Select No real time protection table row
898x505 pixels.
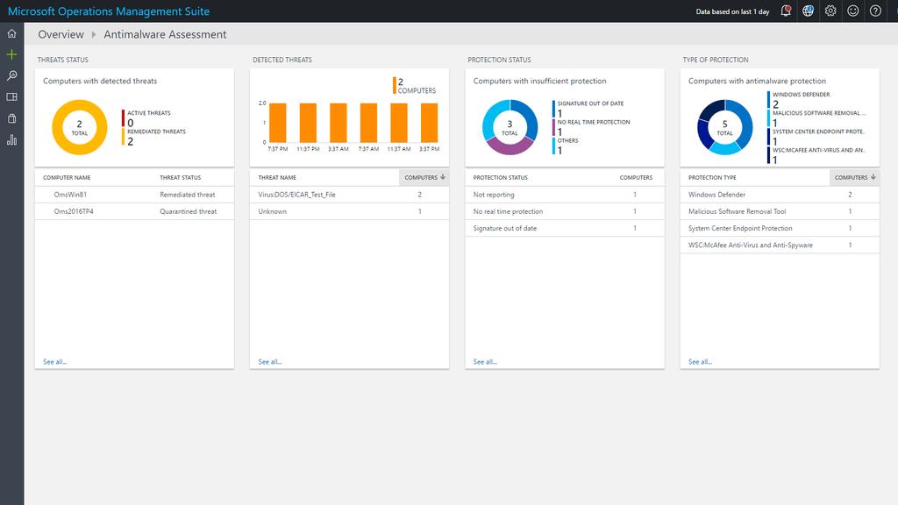coord(565,211)
